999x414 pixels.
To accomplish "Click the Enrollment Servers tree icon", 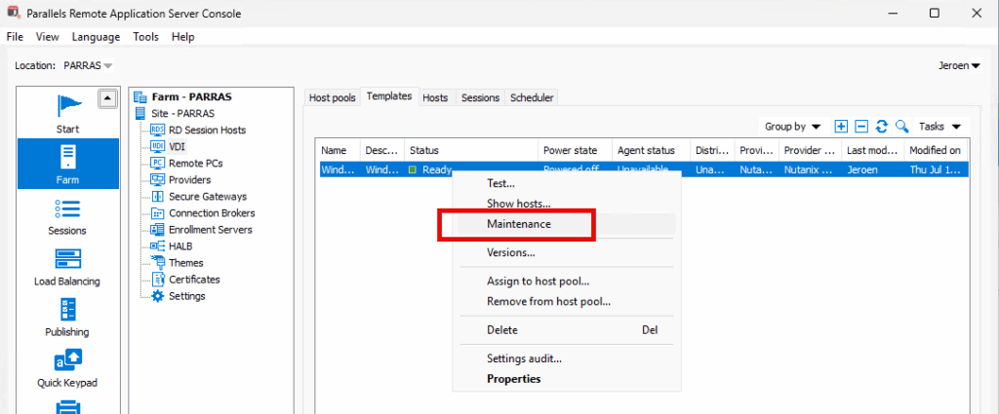I will 158,230.
